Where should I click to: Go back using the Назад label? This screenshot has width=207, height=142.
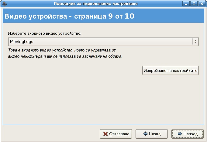[x=155, y=134]
